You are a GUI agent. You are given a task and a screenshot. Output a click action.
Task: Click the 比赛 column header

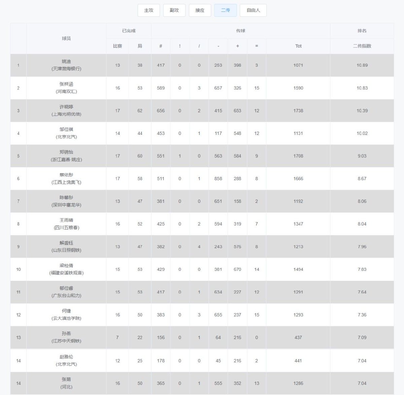tap(117, 46)
